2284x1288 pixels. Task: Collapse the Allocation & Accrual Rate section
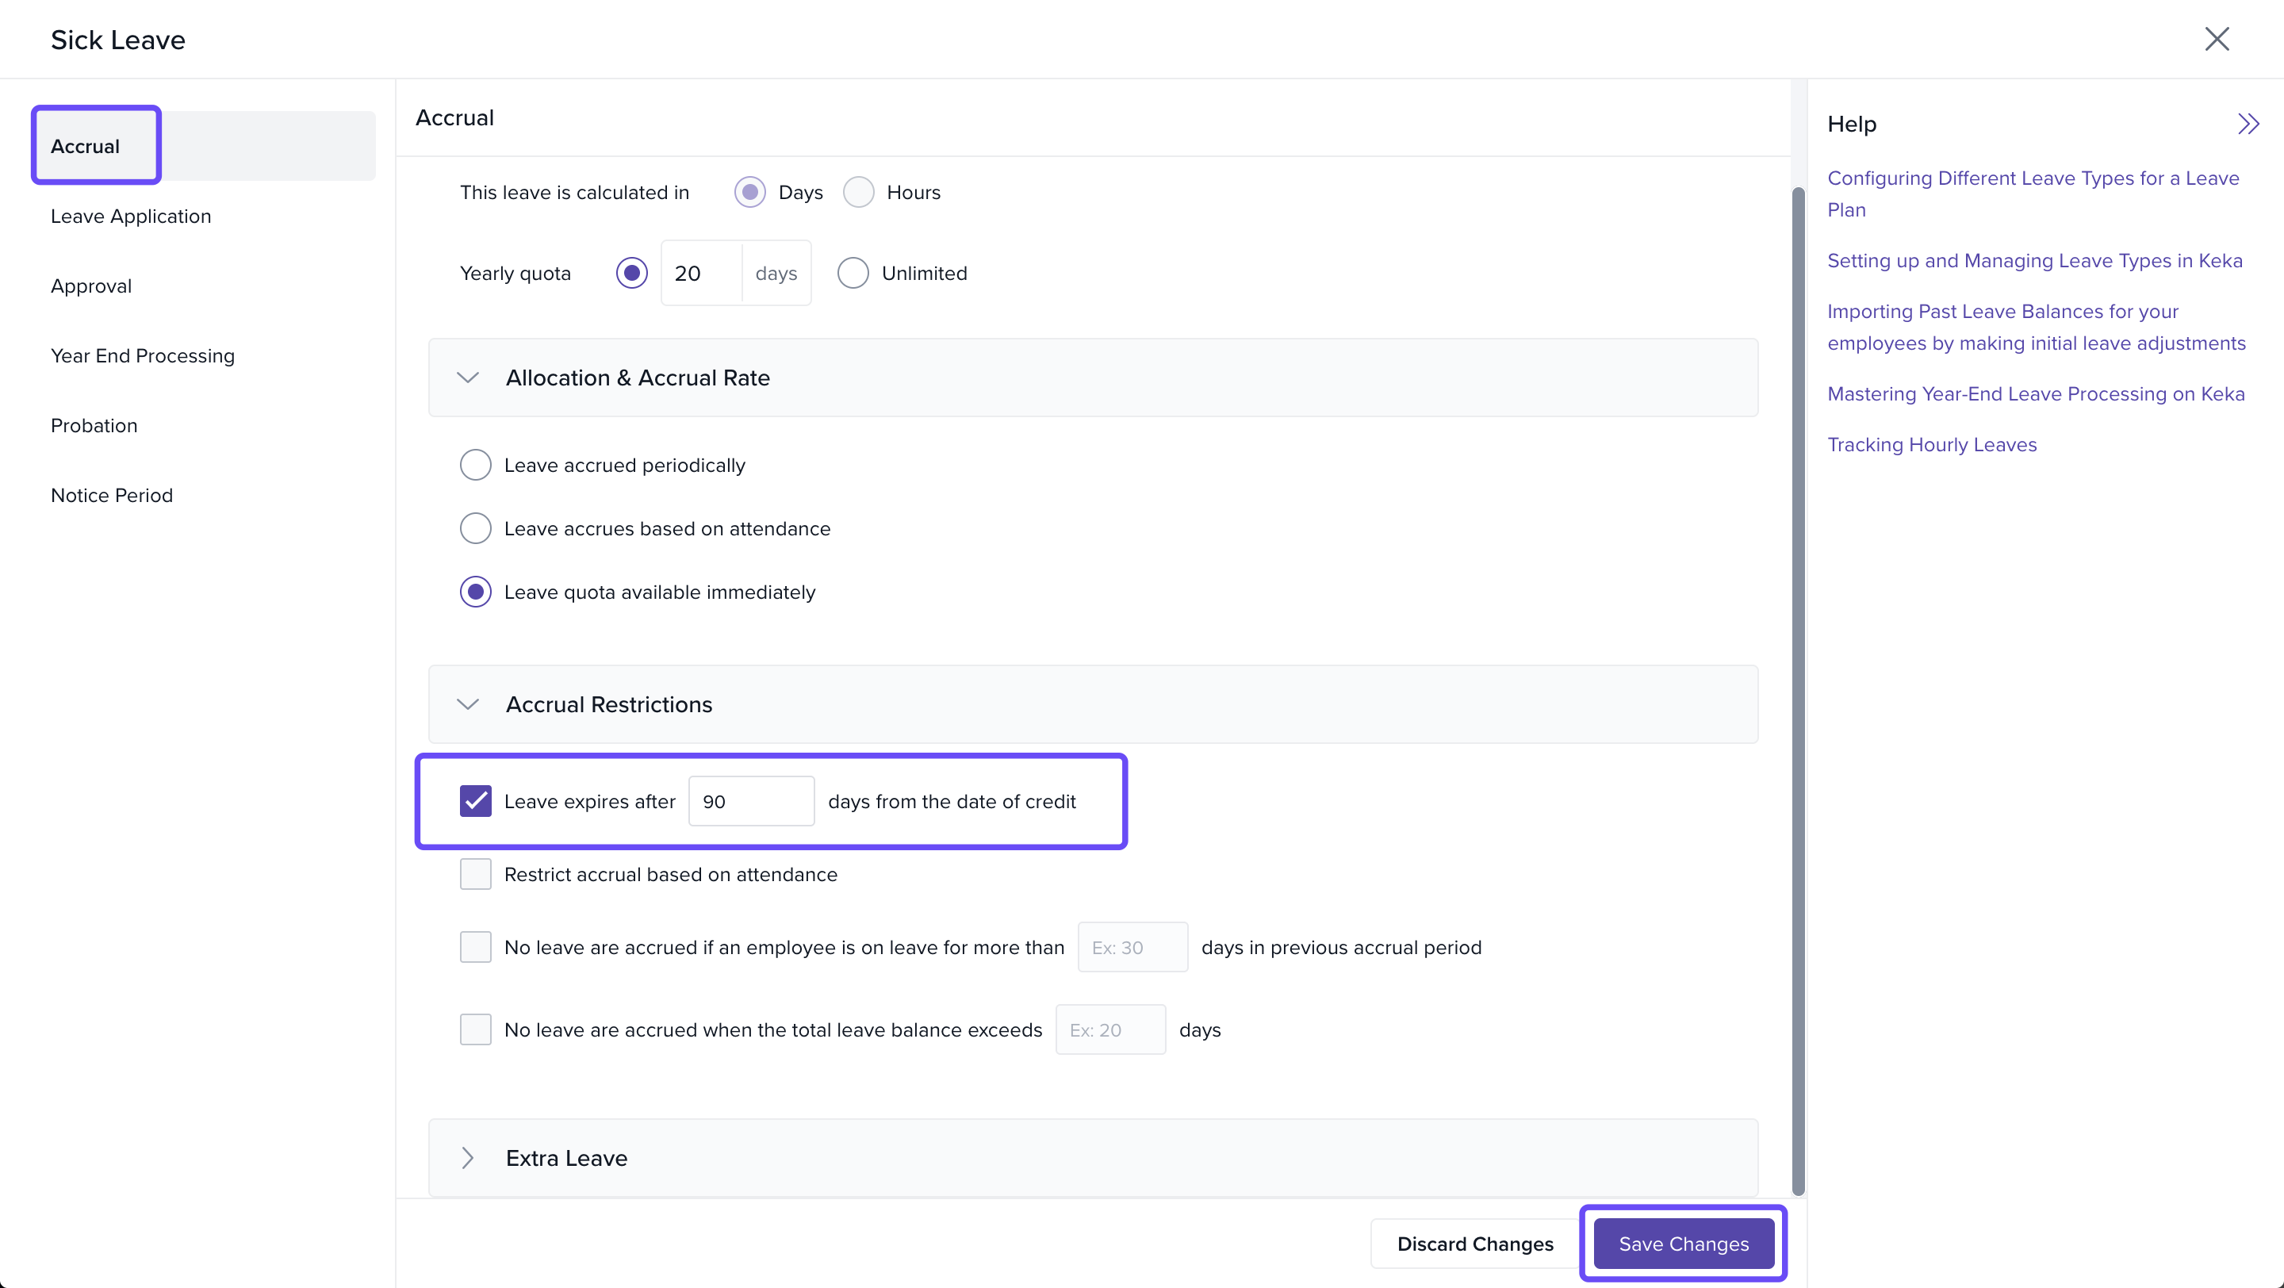pyautogui.click(x=468, y=378)
